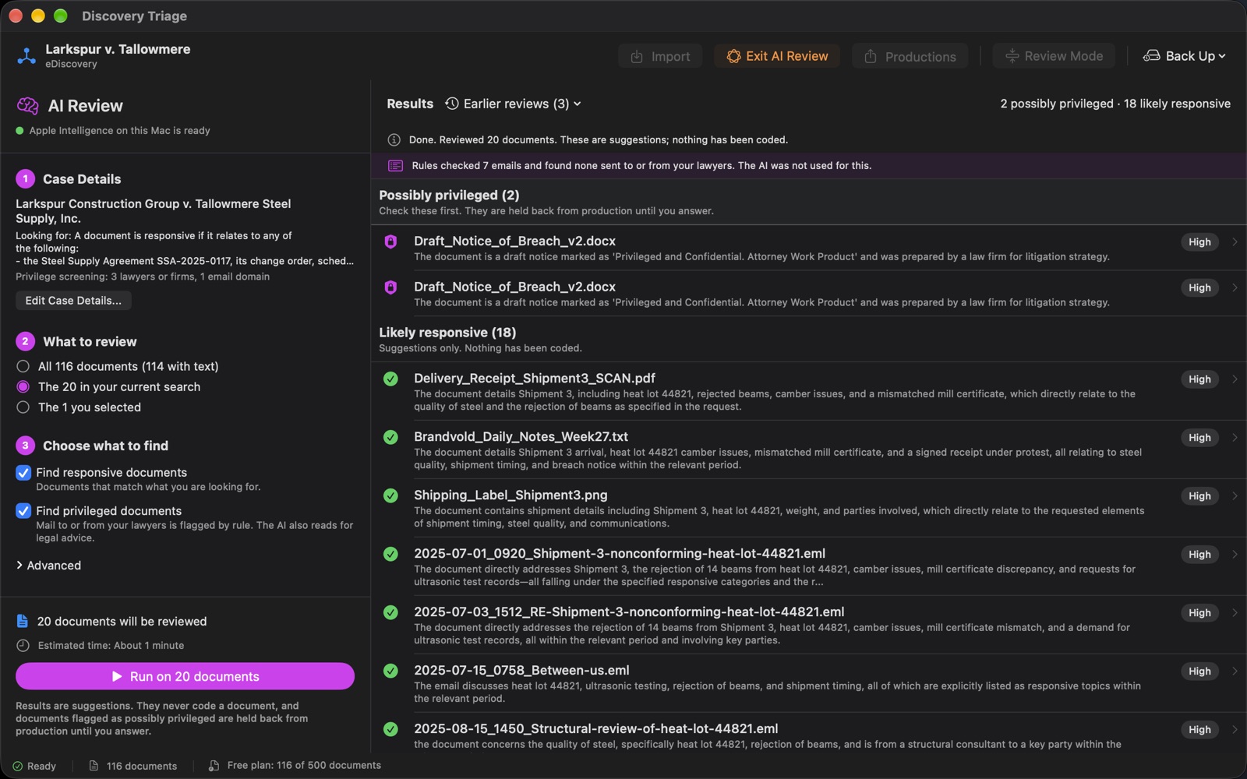Click the green checkmark for 2025-08-15_1450 Structural review email
Screen dimensions: 1247x779
(391, 729)
